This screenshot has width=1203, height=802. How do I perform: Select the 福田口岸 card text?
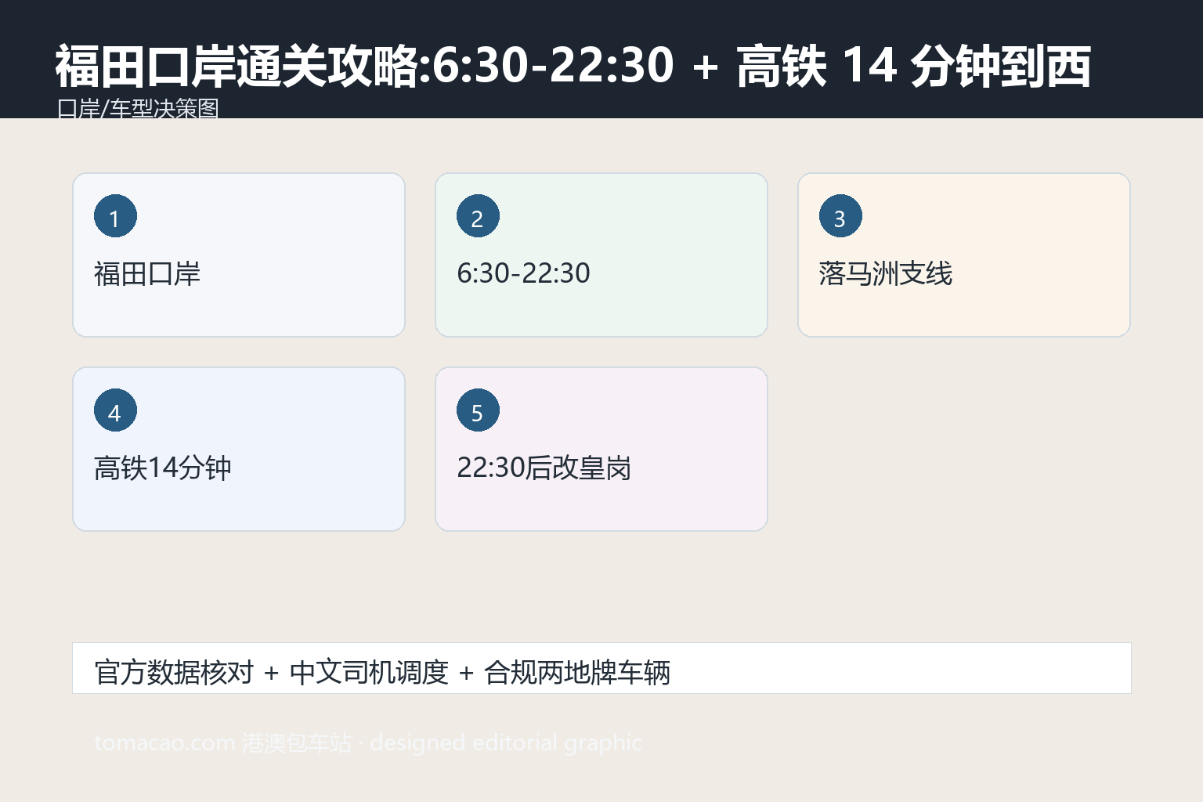coord(147,273)
